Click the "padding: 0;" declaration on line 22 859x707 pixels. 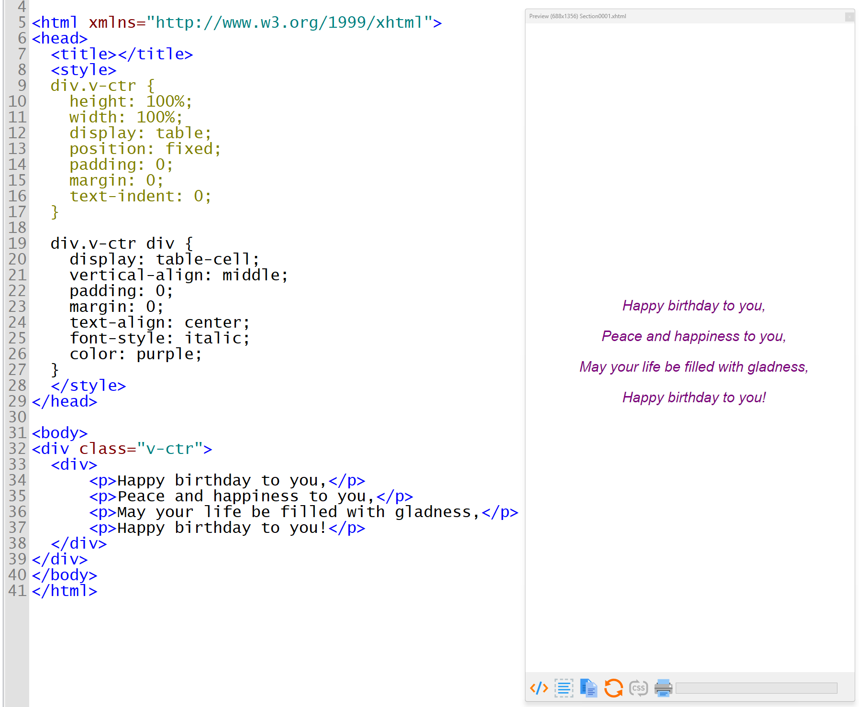tap(122, 291)
